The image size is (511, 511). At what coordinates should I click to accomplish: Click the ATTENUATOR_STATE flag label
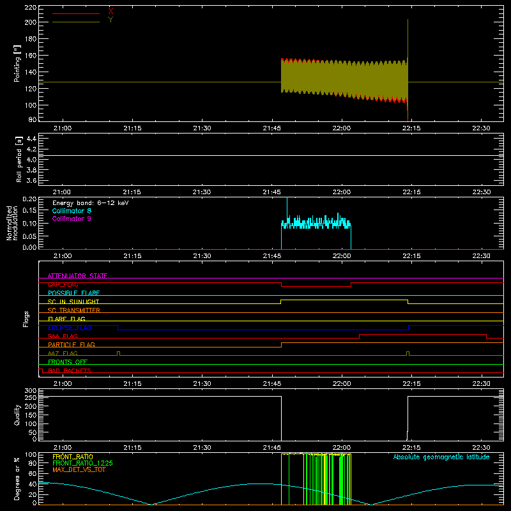click(x=77, y=276)
